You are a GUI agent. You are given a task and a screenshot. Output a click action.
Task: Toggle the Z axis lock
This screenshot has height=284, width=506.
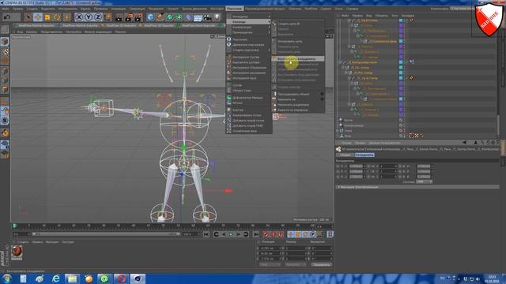98,17
